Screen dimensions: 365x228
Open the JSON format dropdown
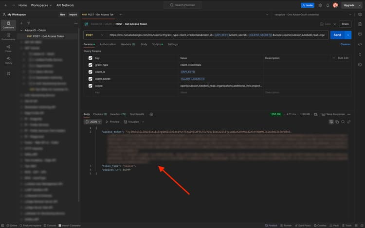(x=92, y=122)
